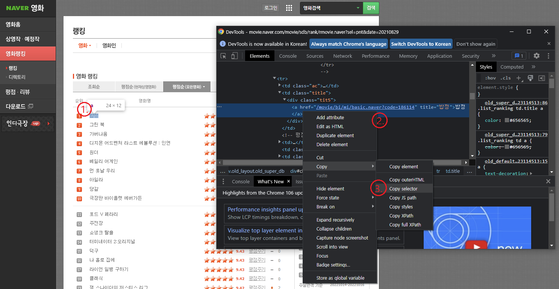Open the Sources panel tab

click(315, 56)
